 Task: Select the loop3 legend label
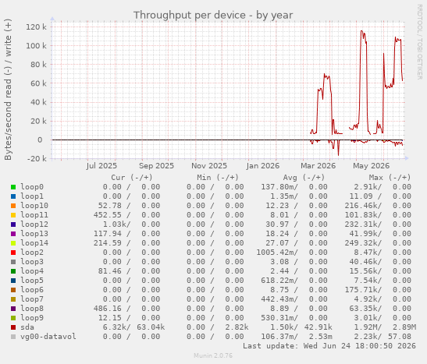coord(32,262)
